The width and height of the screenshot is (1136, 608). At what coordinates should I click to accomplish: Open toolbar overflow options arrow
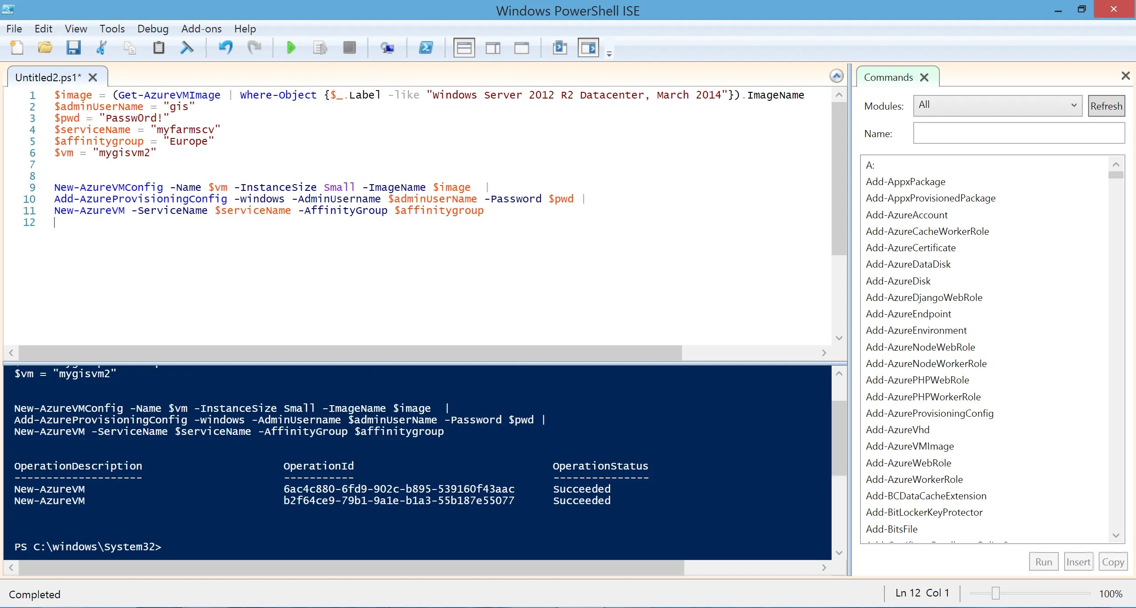tap(609, 54)
